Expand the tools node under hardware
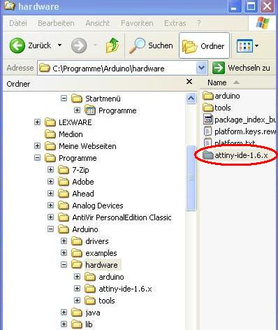 (77, 301)
